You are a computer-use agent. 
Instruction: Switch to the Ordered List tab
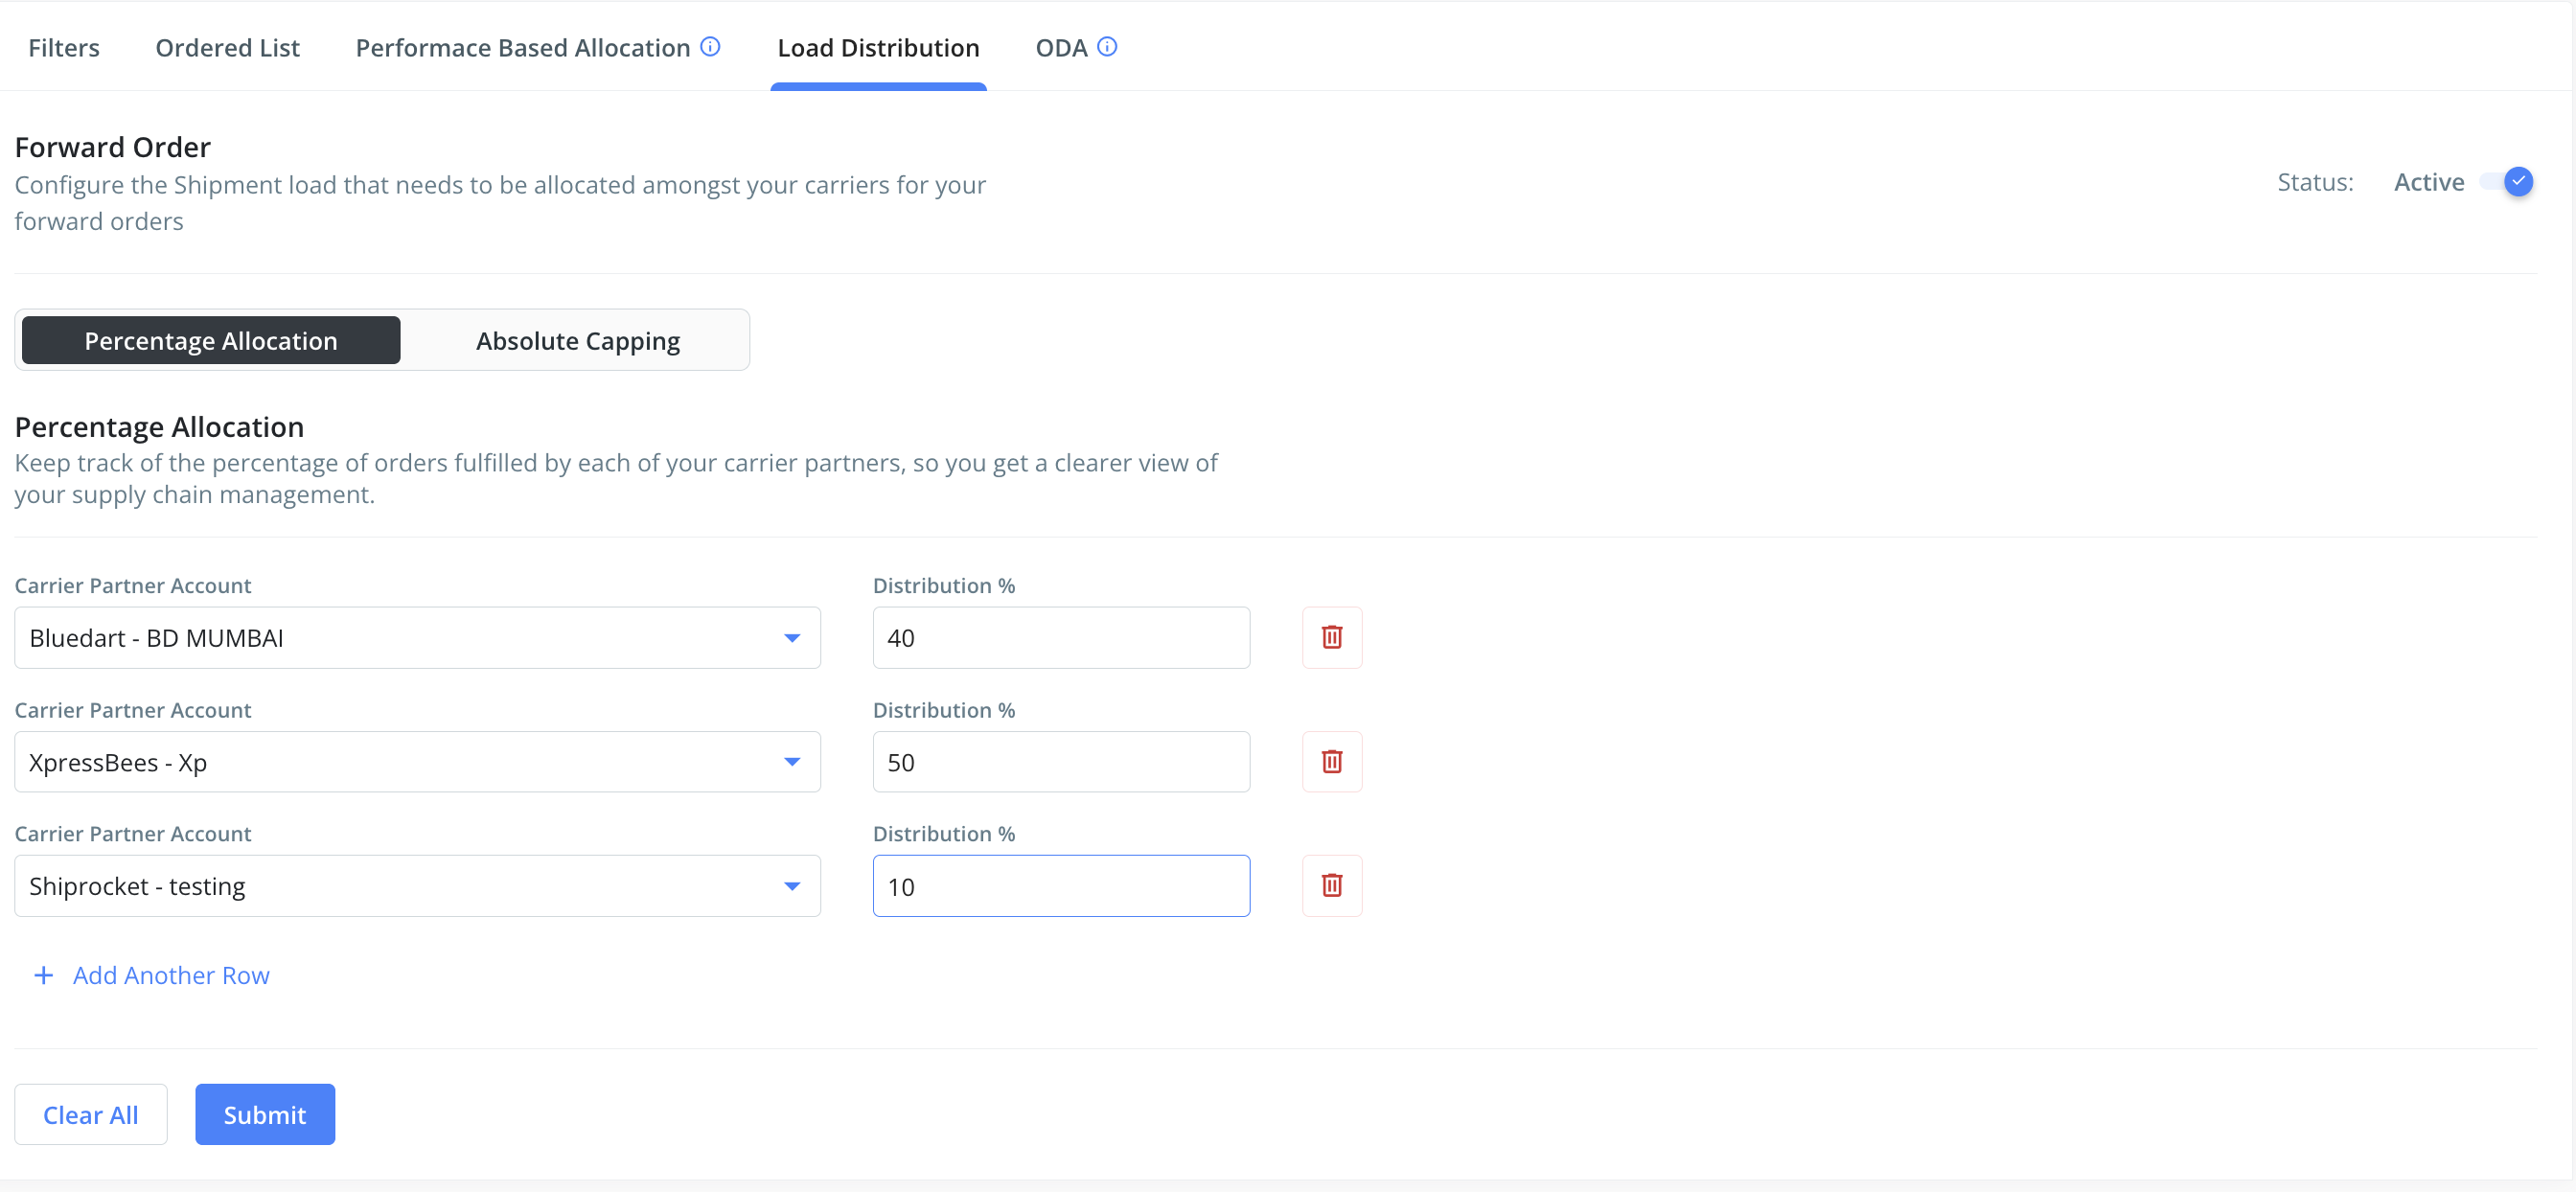[227, 47]
